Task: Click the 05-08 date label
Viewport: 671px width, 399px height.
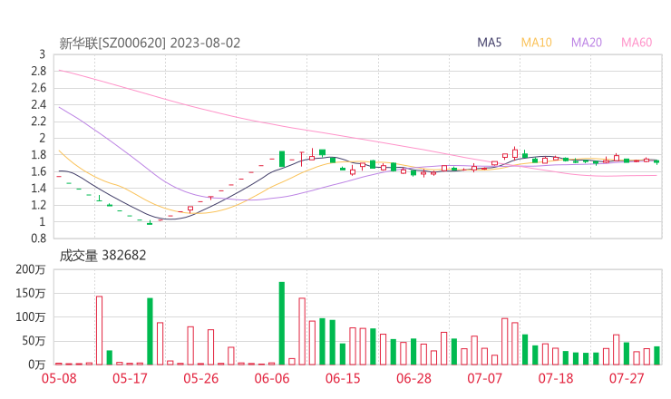Action: click(x=59, y=378)
